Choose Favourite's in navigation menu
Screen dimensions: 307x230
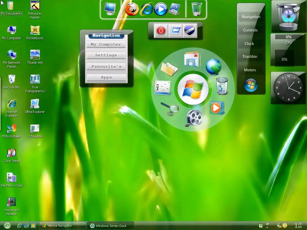click(x=106, y=66)
